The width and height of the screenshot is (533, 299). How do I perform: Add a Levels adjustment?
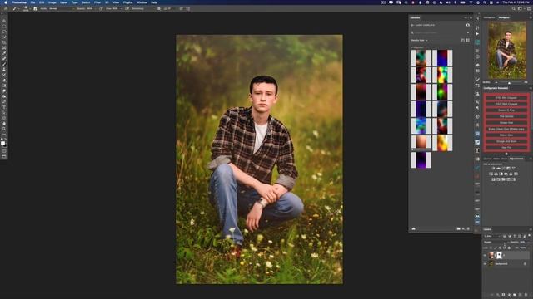tap(498, 168)
